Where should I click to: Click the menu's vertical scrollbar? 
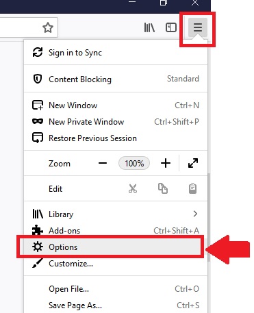(209, 217)
